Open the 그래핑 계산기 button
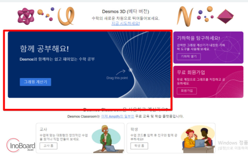248x159 pixels. (x=35, y=82)
